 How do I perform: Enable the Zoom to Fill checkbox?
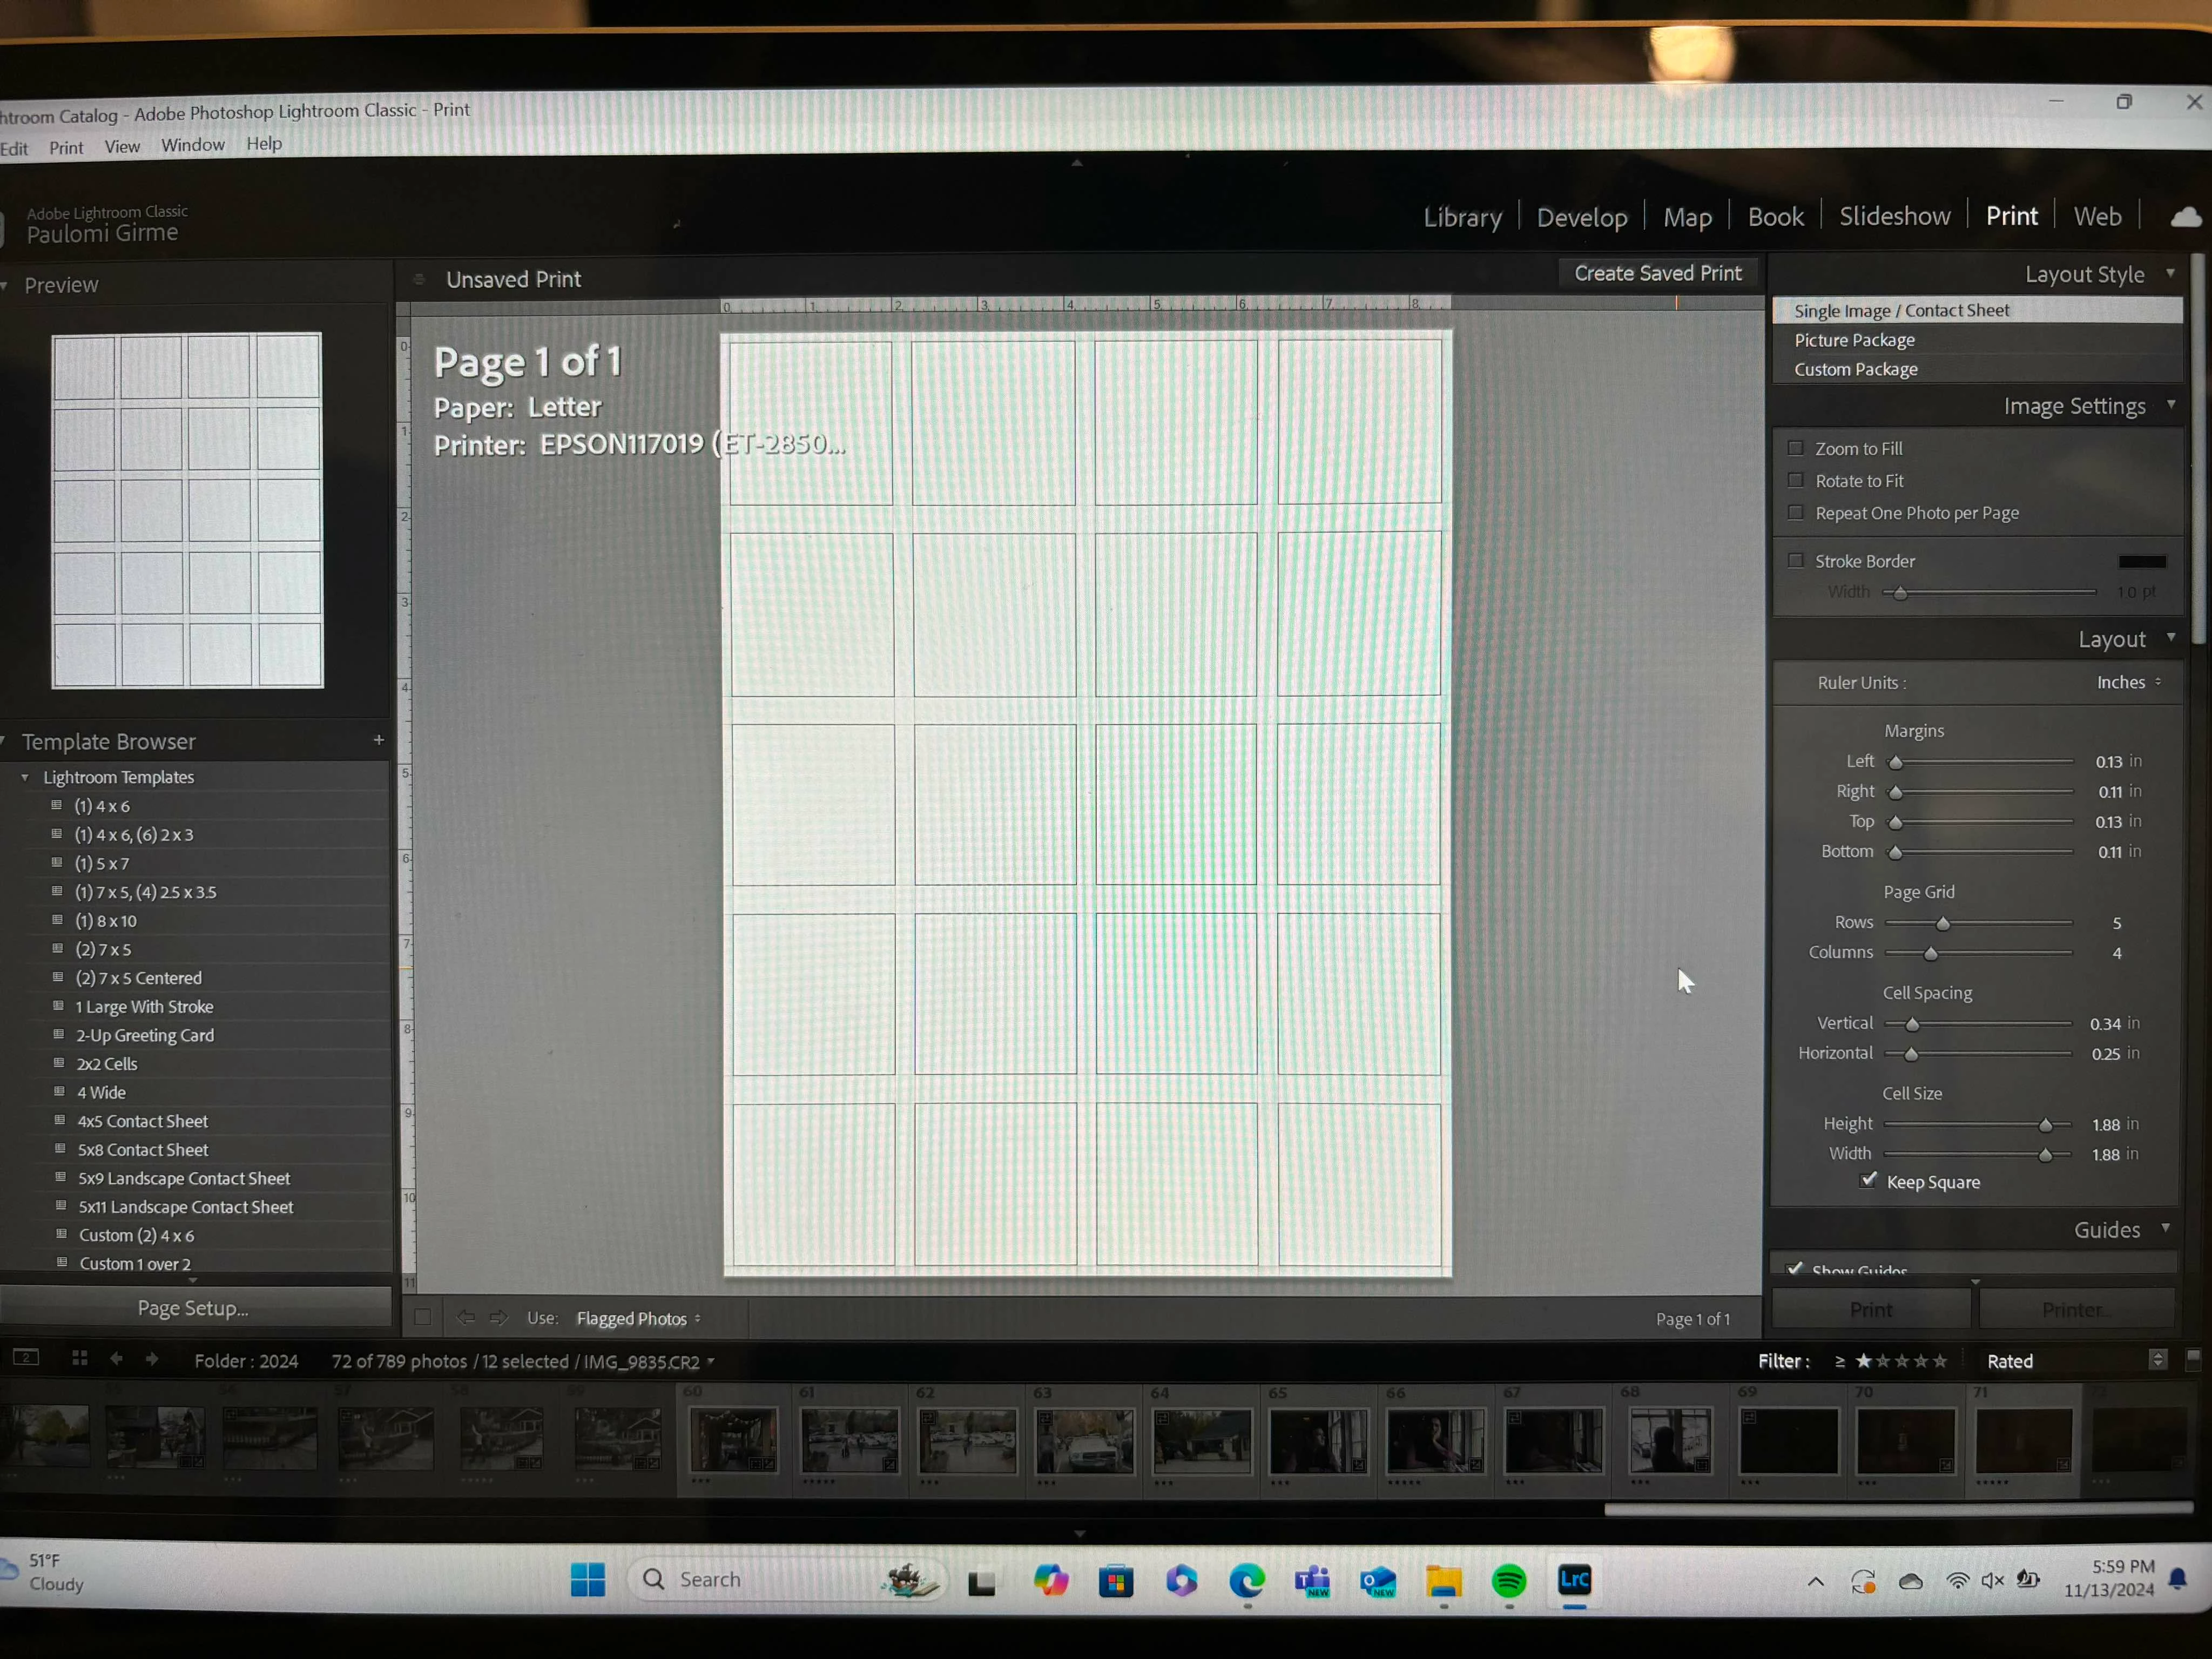(x=1796, y=449)
